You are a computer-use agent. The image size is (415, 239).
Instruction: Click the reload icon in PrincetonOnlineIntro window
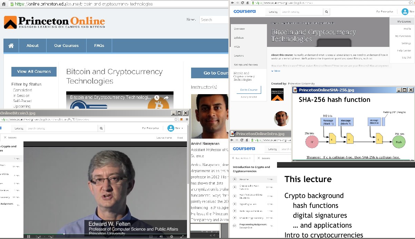[242, 140]
